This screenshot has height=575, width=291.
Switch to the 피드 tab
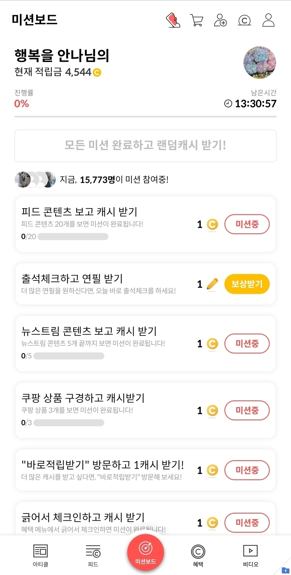click(93, 555)
